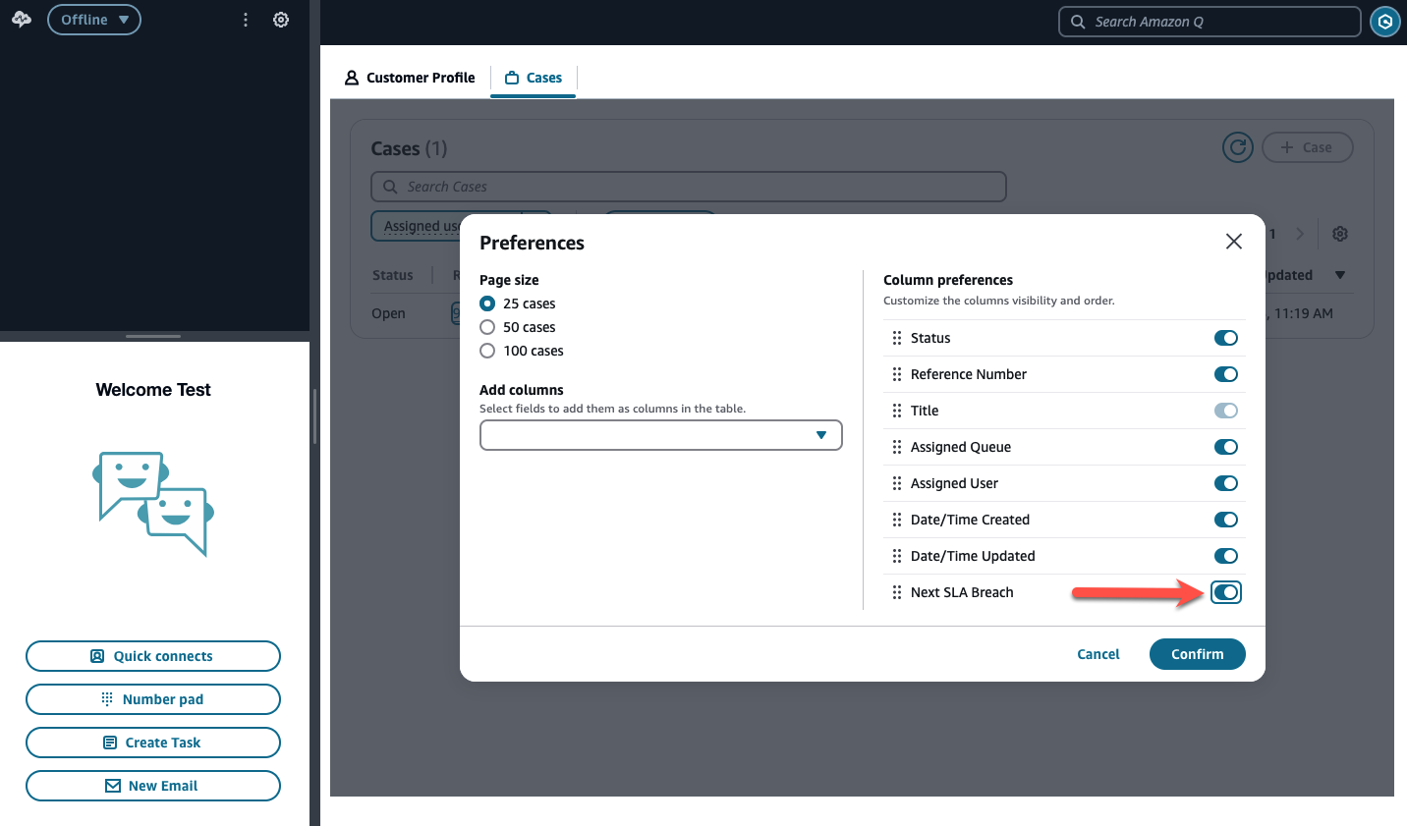
Task: Click the drag handle beside Status column
Action: (x=896, y=338)
